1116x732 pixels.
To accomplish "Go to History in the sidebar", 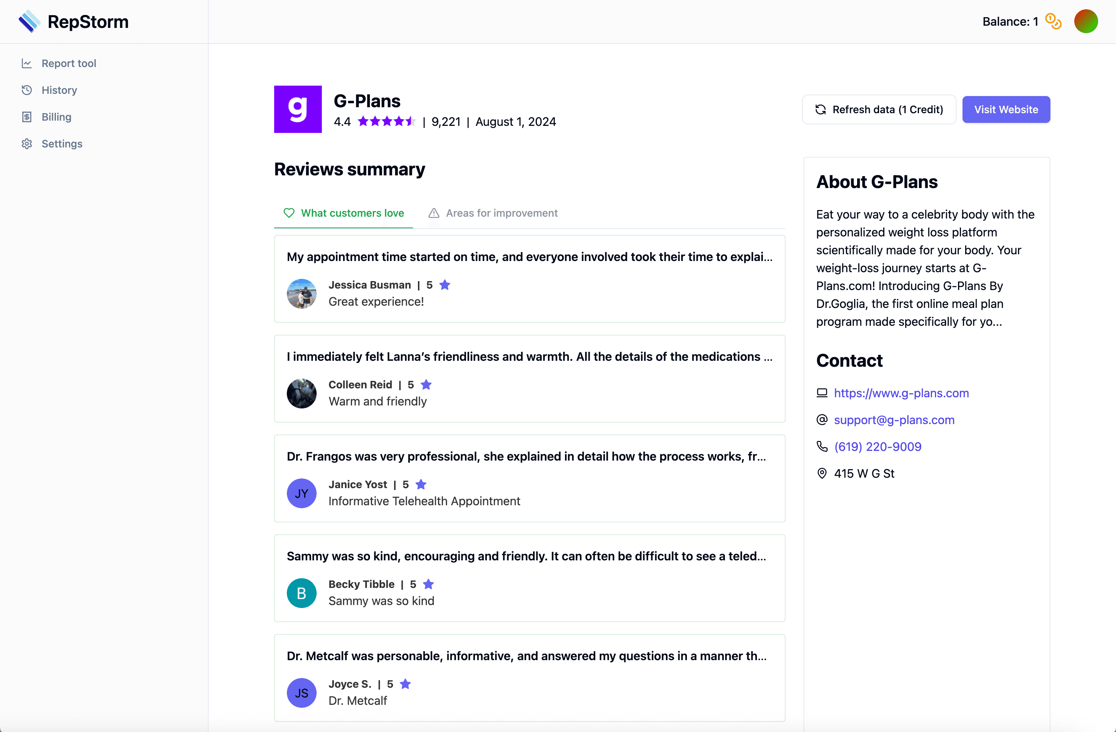I will click(x=59, y=90).
